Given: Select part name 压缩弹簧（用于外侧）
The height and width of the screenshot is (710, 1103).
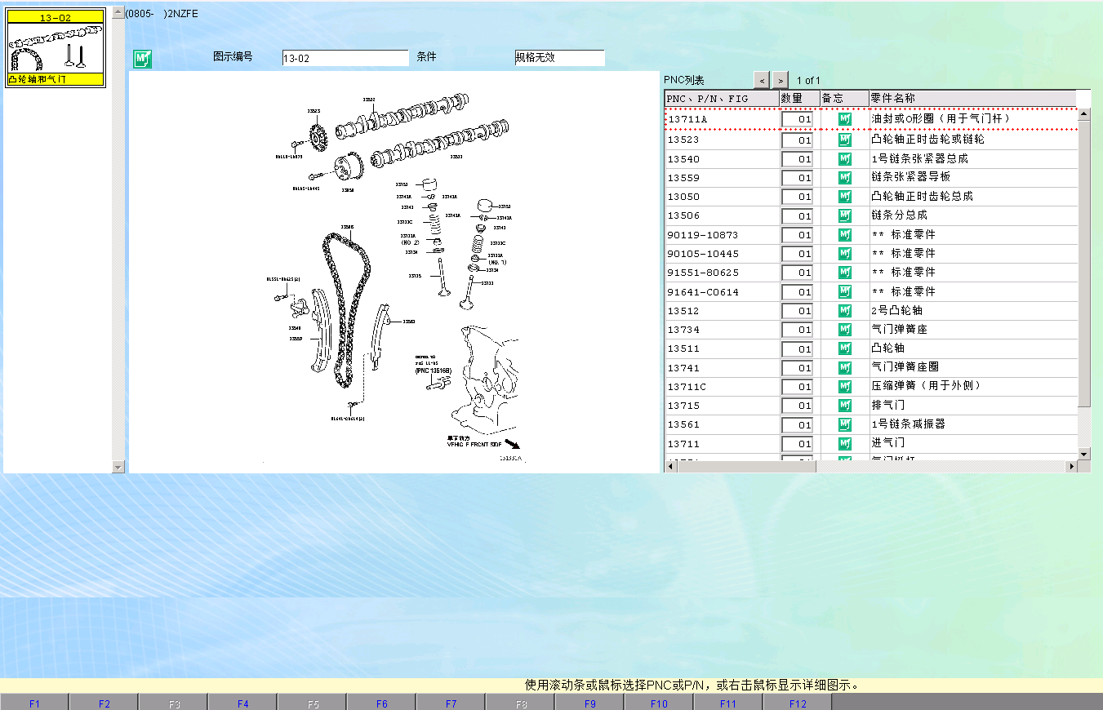Looking at the screenshot, I should coord(926,386).
